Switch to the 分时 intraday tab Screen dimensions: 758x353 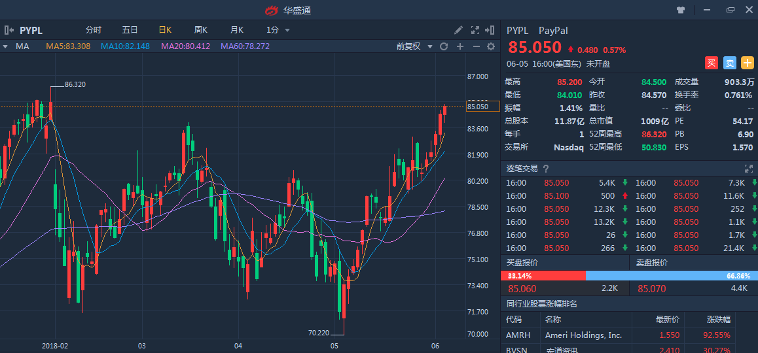[94, 30]
